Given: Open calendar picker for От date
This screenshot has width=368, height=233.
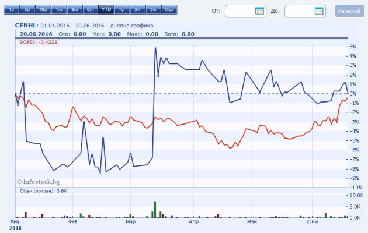Looking at the screenshot, I should coord(259,11).
